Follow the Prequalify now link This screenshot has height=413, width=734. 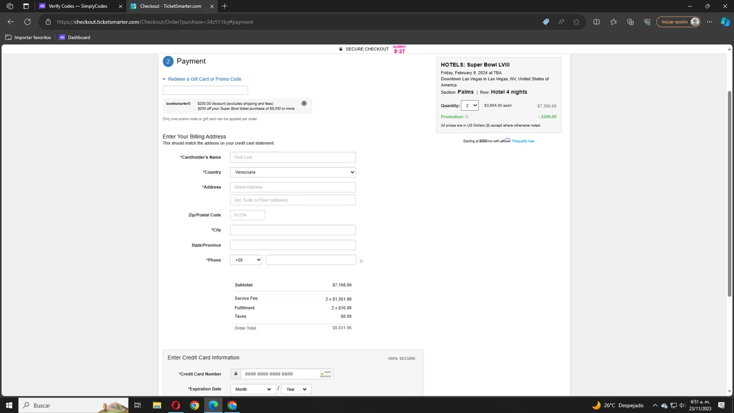tap(523, 141)
